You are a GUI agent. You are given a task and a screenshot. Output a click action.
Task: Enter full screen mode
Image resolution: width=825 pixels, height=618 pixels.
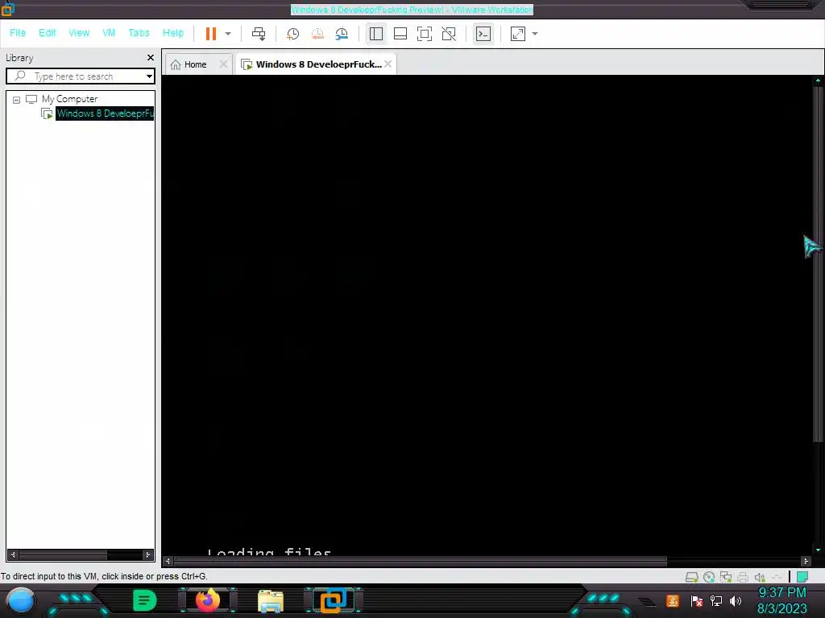[x=425, y=34]
